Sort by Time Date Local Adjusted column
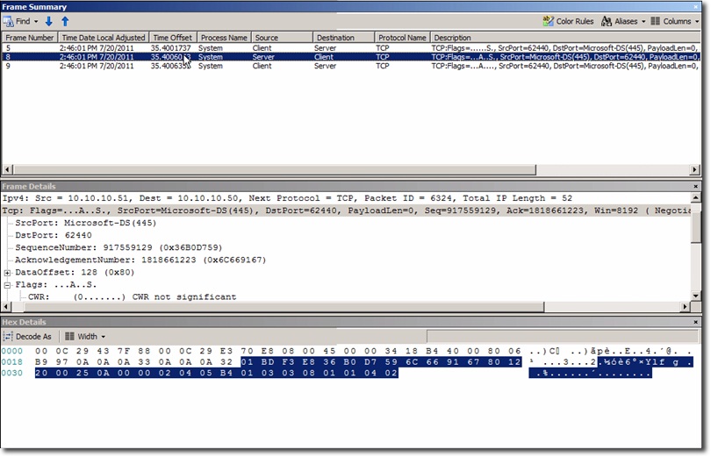This screenshot has height=457, width=711. tap(104, 38)
